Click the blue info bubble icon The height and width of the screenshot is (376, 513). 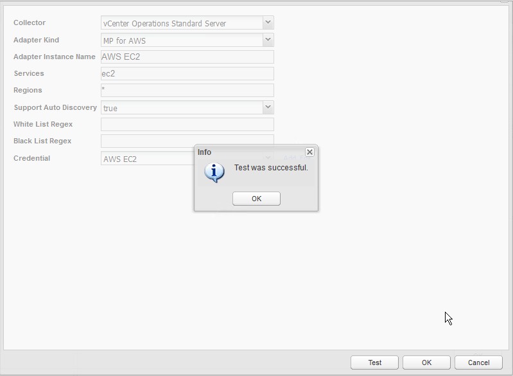[214, 172]
